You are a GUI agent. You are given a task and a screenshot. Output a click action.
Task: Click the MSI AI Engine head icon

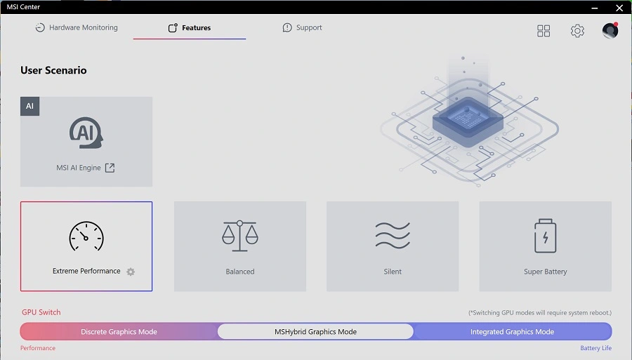pyautogui.click(x=86, y=133)
